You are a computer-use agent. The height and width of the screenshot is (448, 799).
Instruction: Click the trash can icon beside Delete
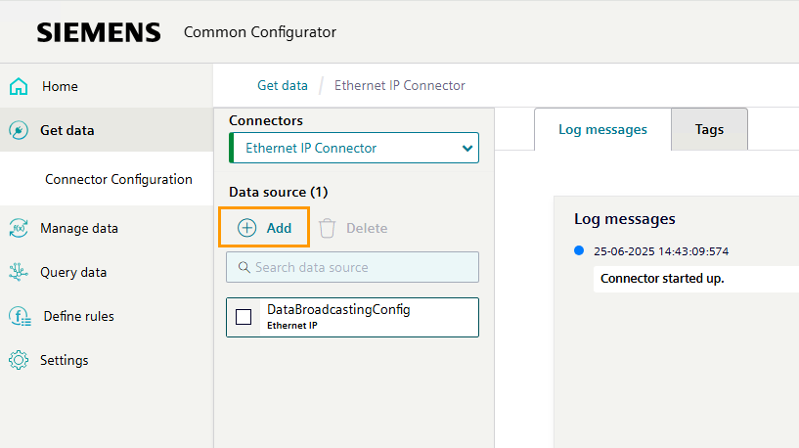[x=328, y=228]
